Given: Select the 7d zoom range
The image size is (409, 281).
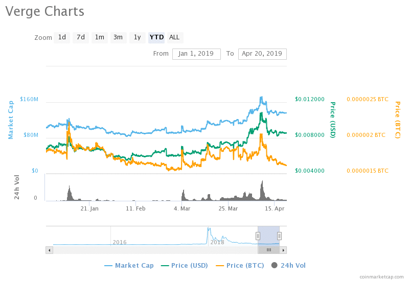Looking at the screenshot, I should pos(81,37).
